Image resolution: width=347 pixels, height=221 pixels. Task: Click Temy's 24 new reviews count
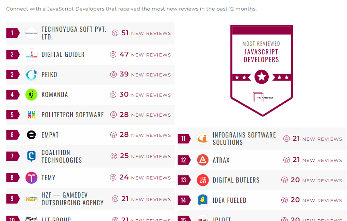click(x=141, y=177)
